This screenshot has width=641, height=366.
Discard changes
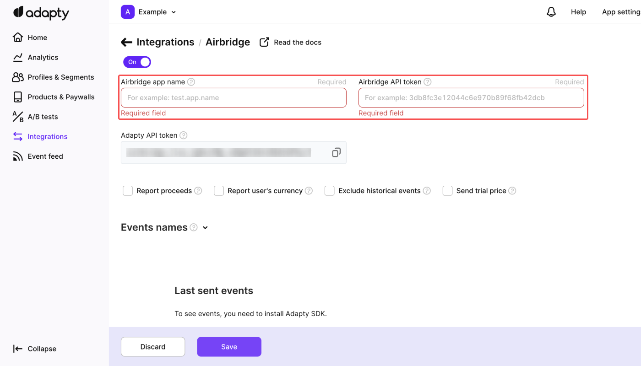pos(153,347)
